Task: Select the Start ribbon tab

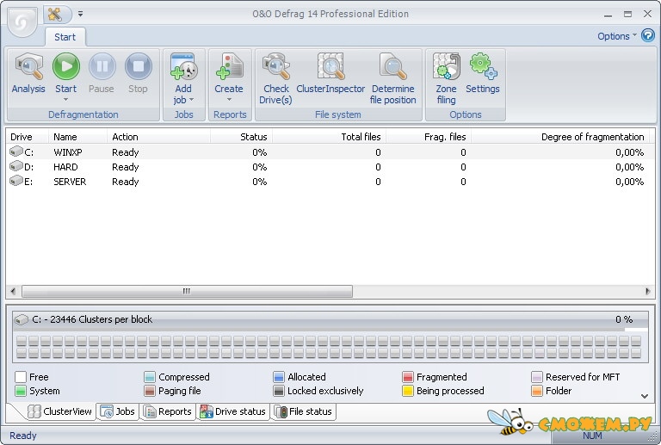Action: coord(65,37)
